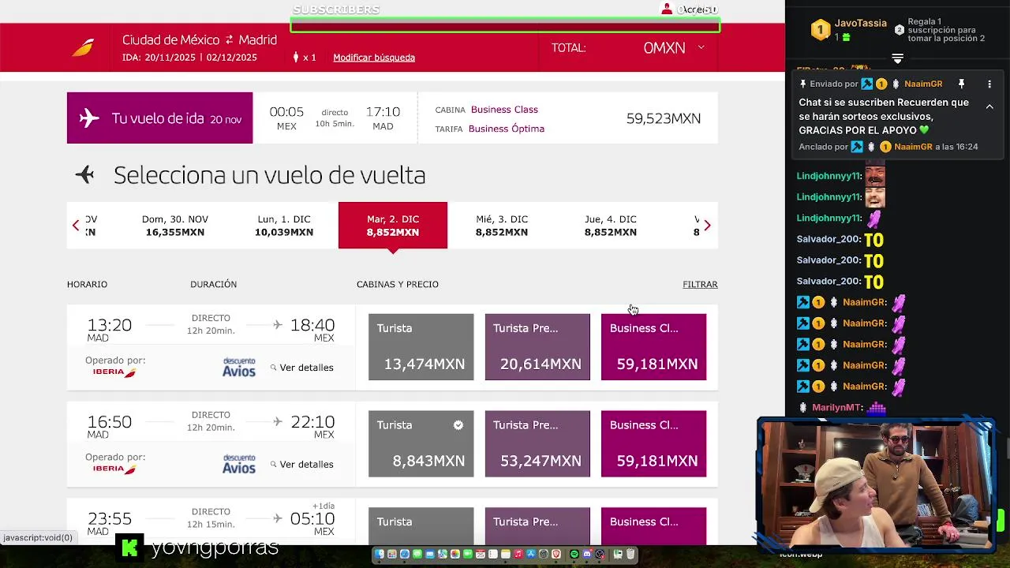Click the return plane icon beside Selecciona un vuelo
This screenshot has width=1010, height=568.
(x=84, y=174)
